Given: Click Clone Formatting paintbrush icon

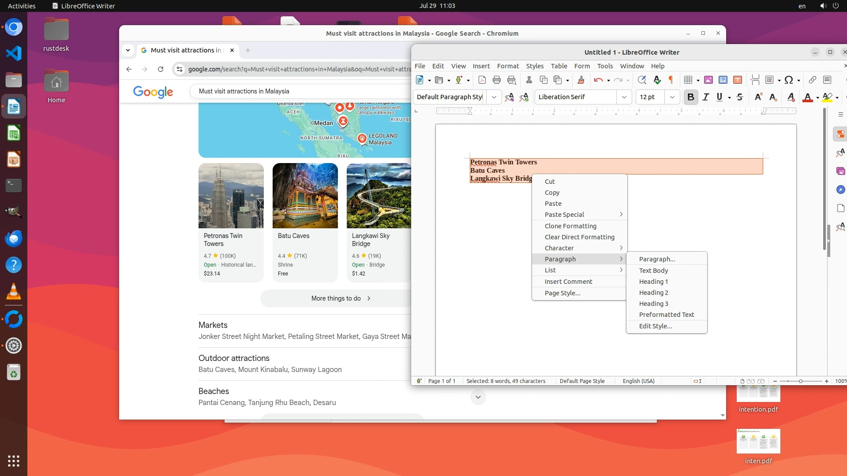Looking at the screenshot, I should pyautogui.click(x=581, y=80).
